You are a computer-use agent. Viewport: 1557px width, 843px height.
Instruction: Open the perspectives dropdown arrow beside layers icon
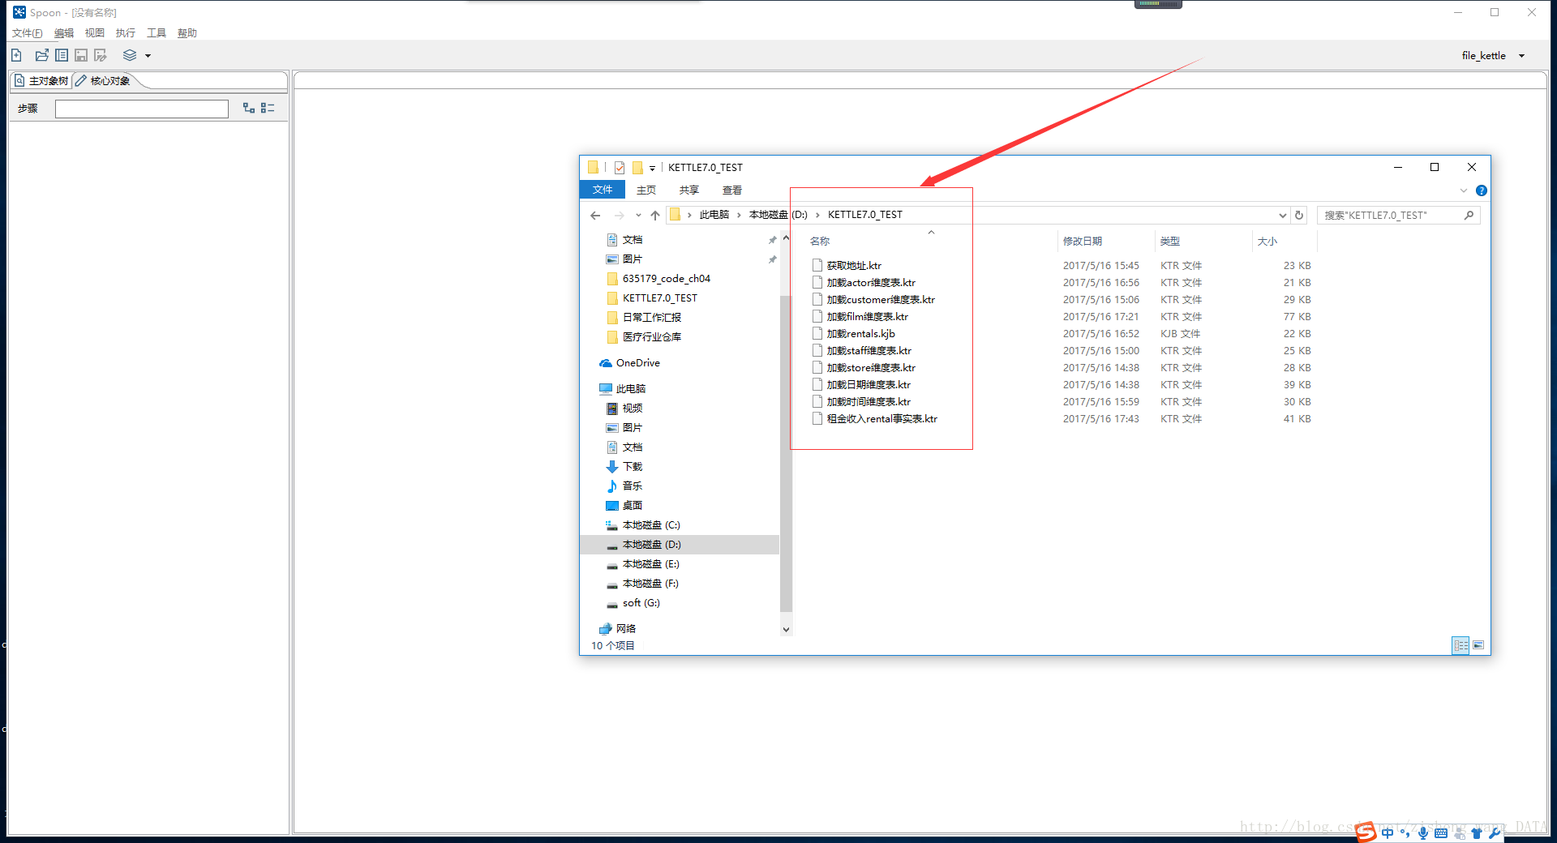(148, 56)
